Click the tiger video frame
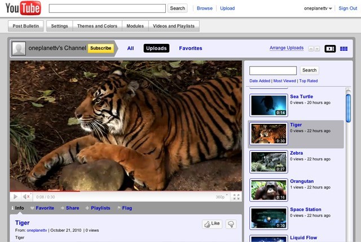361x242 pixels. click(x=126, y=126)
